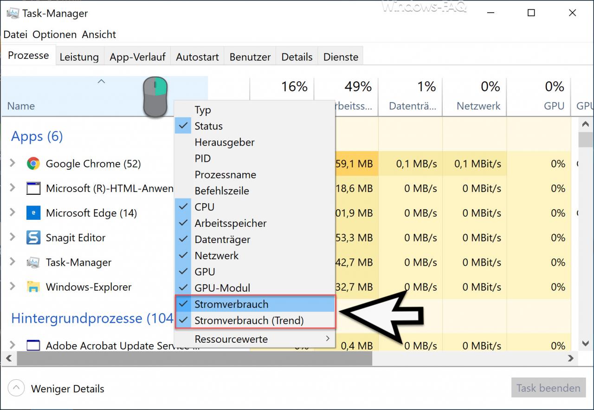Toggle the Stromverbrauch (Trend) column option
This screenshot has width=594, height=410.
point(254,320)
